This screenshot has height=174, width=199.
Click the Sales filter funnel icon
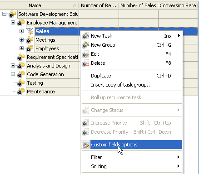(30, 31)
